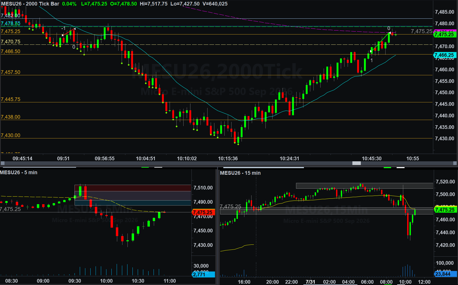Screen dimensions: 458x285
Task: Click the 100,000 volume axis label
Action: pyautogui.click(x=445, y=263)
